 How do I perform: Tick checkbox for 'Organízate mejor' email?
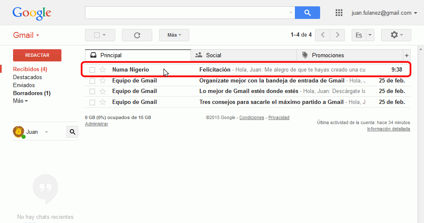(93, 81)
